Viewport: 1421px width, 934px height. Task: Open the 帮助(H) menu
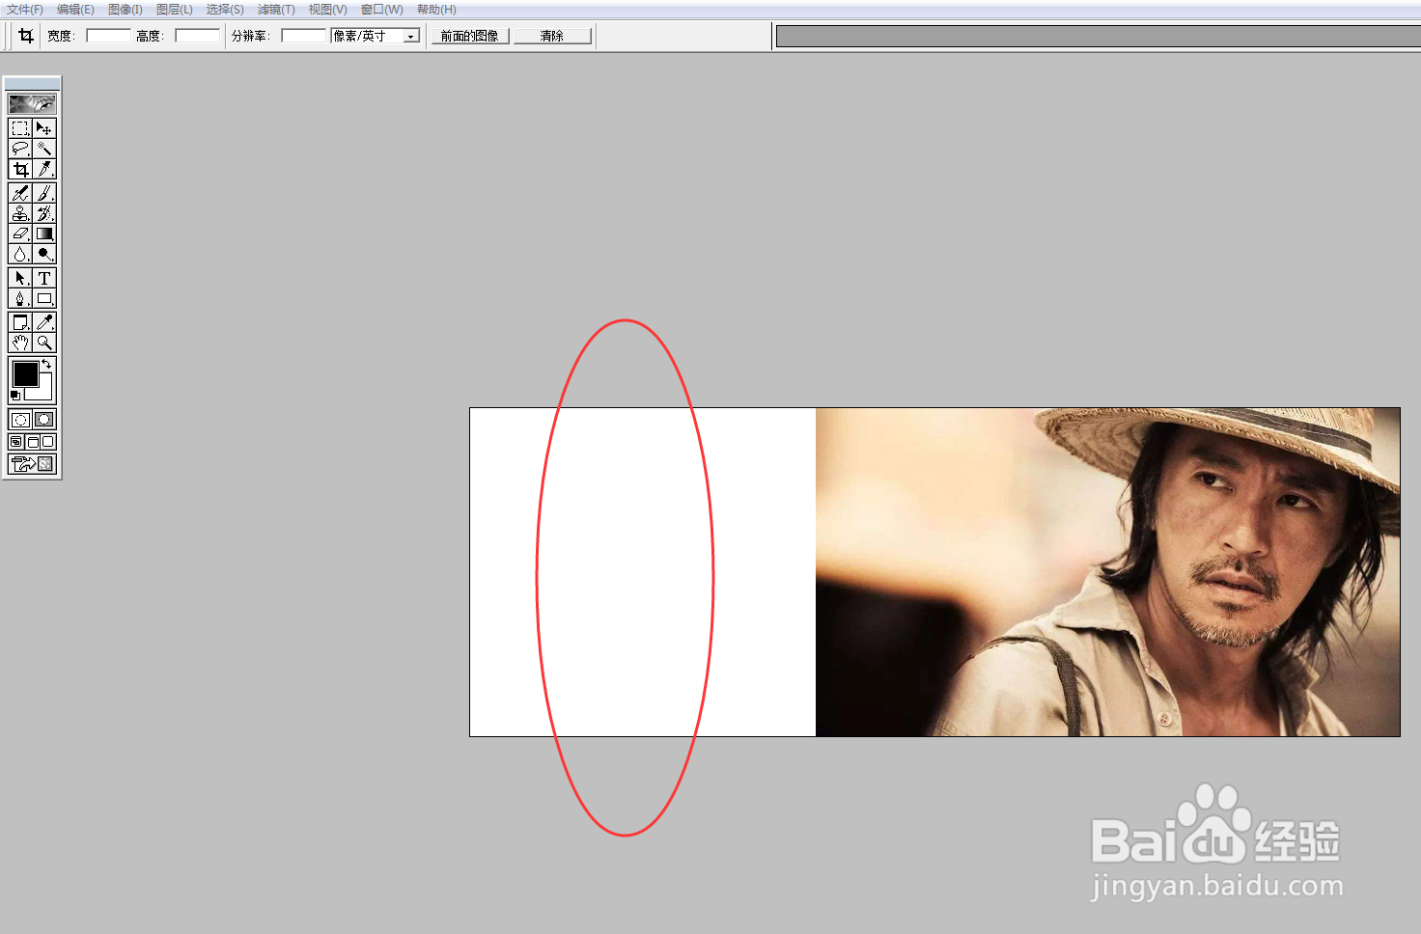(x=436, y=10)
